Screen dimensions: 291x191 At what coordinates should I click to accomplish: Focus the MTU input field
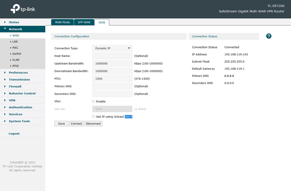click(112, 79)
